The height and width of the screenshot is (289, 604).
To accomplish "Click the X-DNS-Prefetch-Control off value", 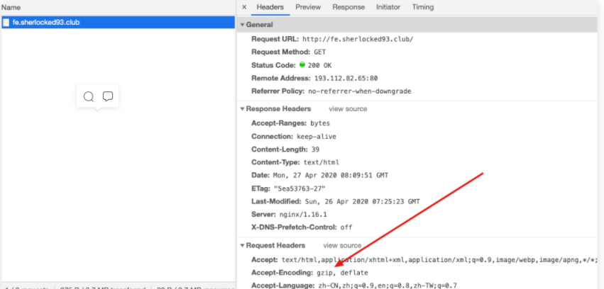I will (346, 227).
